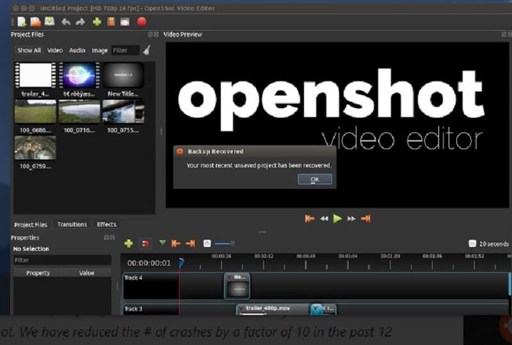This screenshot has width=512, height=345.
Task: Select the 100_0716 thumbnail
Action: pyautogui.click(x=79, y=112)
